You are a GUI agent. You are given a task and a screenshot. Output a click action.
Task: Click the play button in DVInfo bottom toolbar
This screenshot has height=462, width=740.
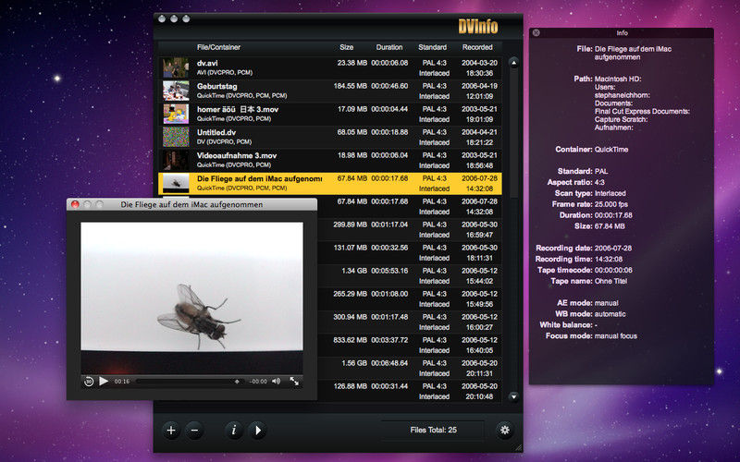click(257, 430)
